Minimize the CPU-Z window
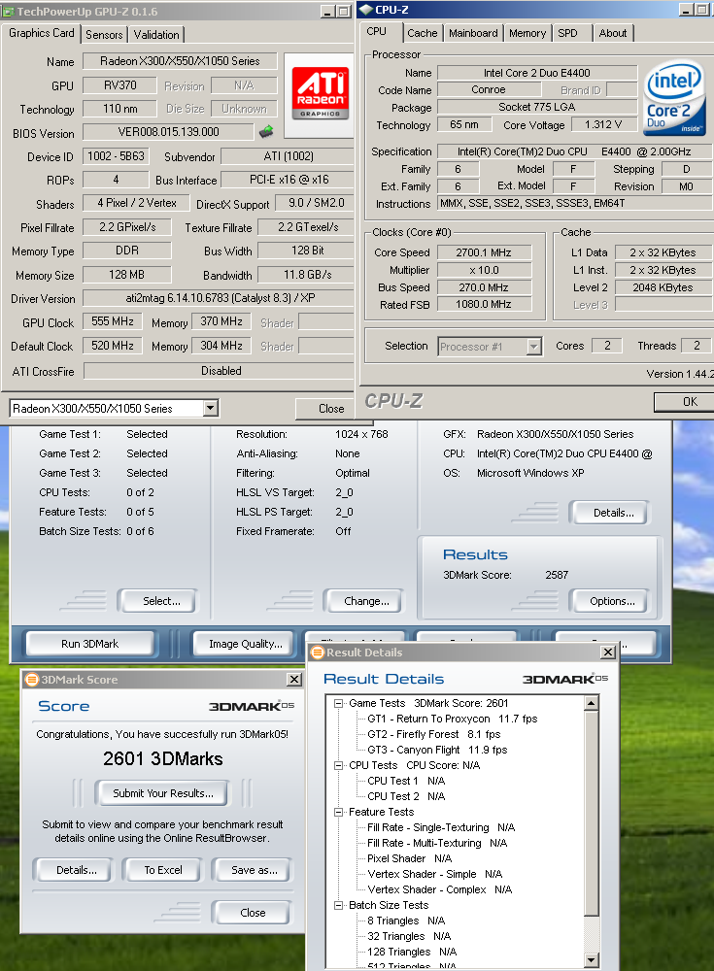 [x=686, y=10]
